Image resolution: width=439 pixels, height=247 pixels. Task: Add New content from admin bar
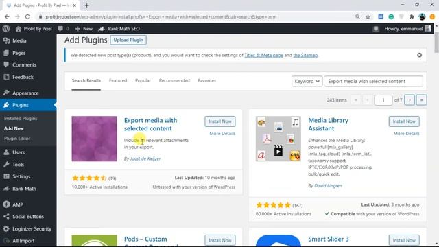tap(84, 29)
